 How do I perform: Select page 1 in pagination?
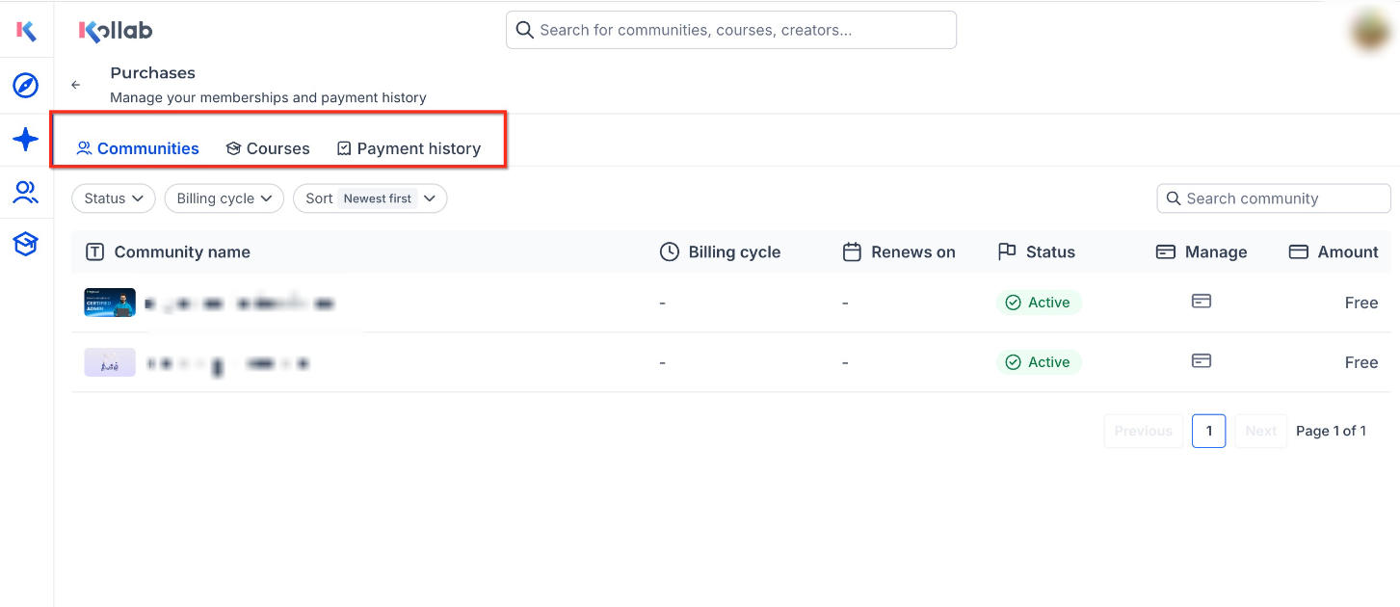[1209, 431]
